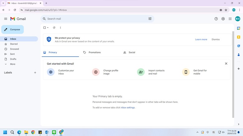Open the Google account avatar
This screenshot has height=136, width=243.
click(238, 19)
